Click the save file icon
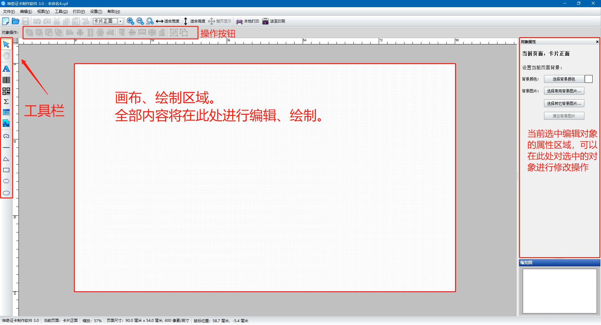The width and height of the screenshot is (601, 325). click(26, 21)
